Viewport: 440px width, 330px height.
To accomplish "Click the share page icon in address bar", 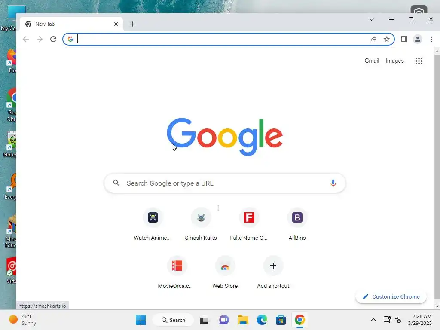I will click(x=373, y=39).
